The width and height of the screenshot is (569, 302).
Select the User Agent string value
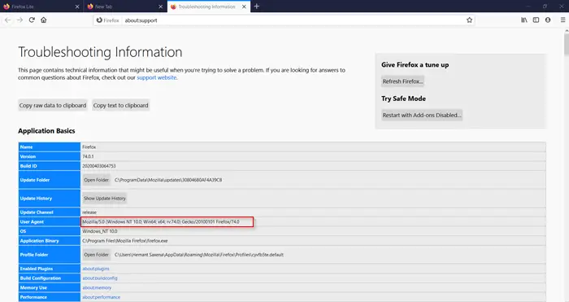(x=161, y=221)
